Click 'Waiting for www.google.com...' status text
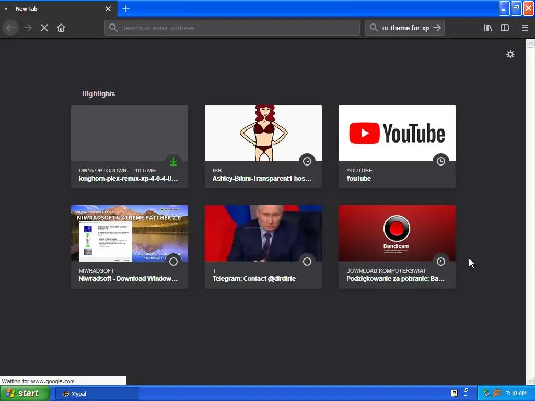This screenshot has width=535, height=401. [x=41, y=381]
